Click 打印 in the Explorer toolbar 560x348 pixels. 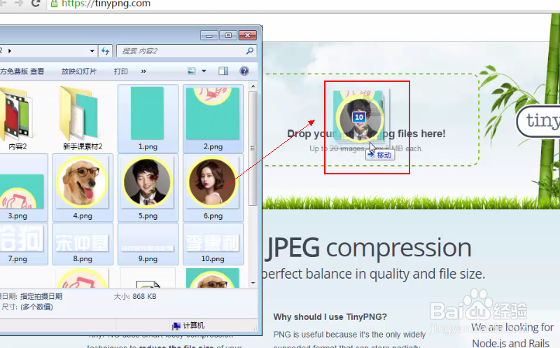coord(120,71)
